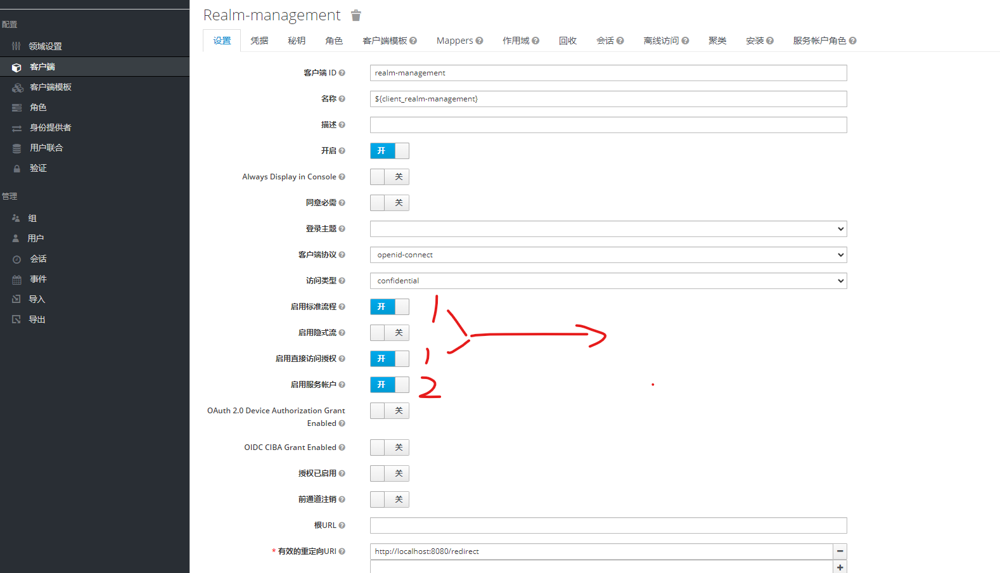This screenshot has height=573, width=1000.
Task: Show help tooltip for 登录主题
Action: [342, 229]
